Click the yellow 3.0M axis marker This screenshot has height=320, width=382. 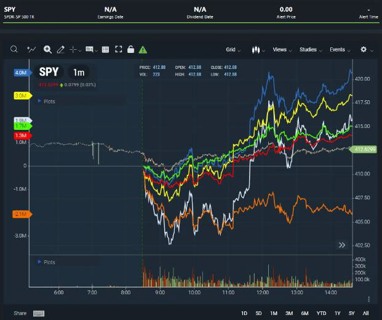tap(23, 95)
